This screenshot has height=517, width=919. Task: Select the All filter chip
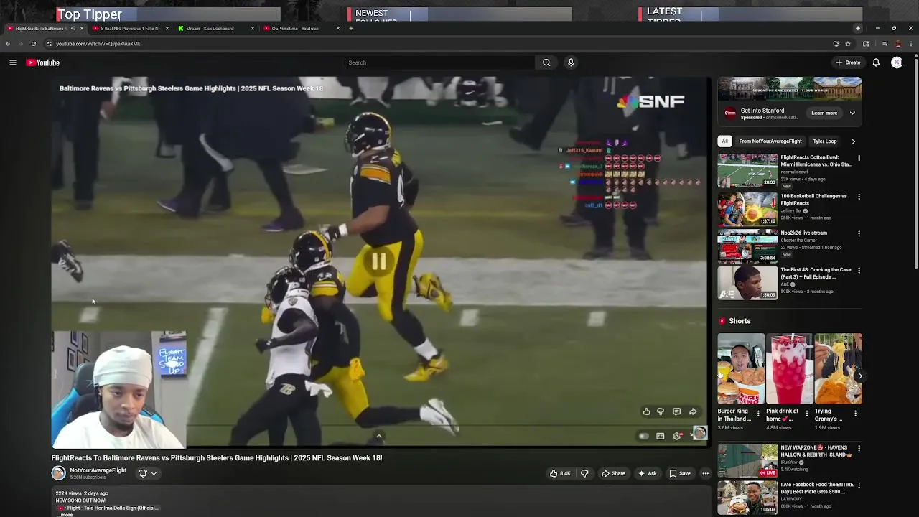pos(724,141)
